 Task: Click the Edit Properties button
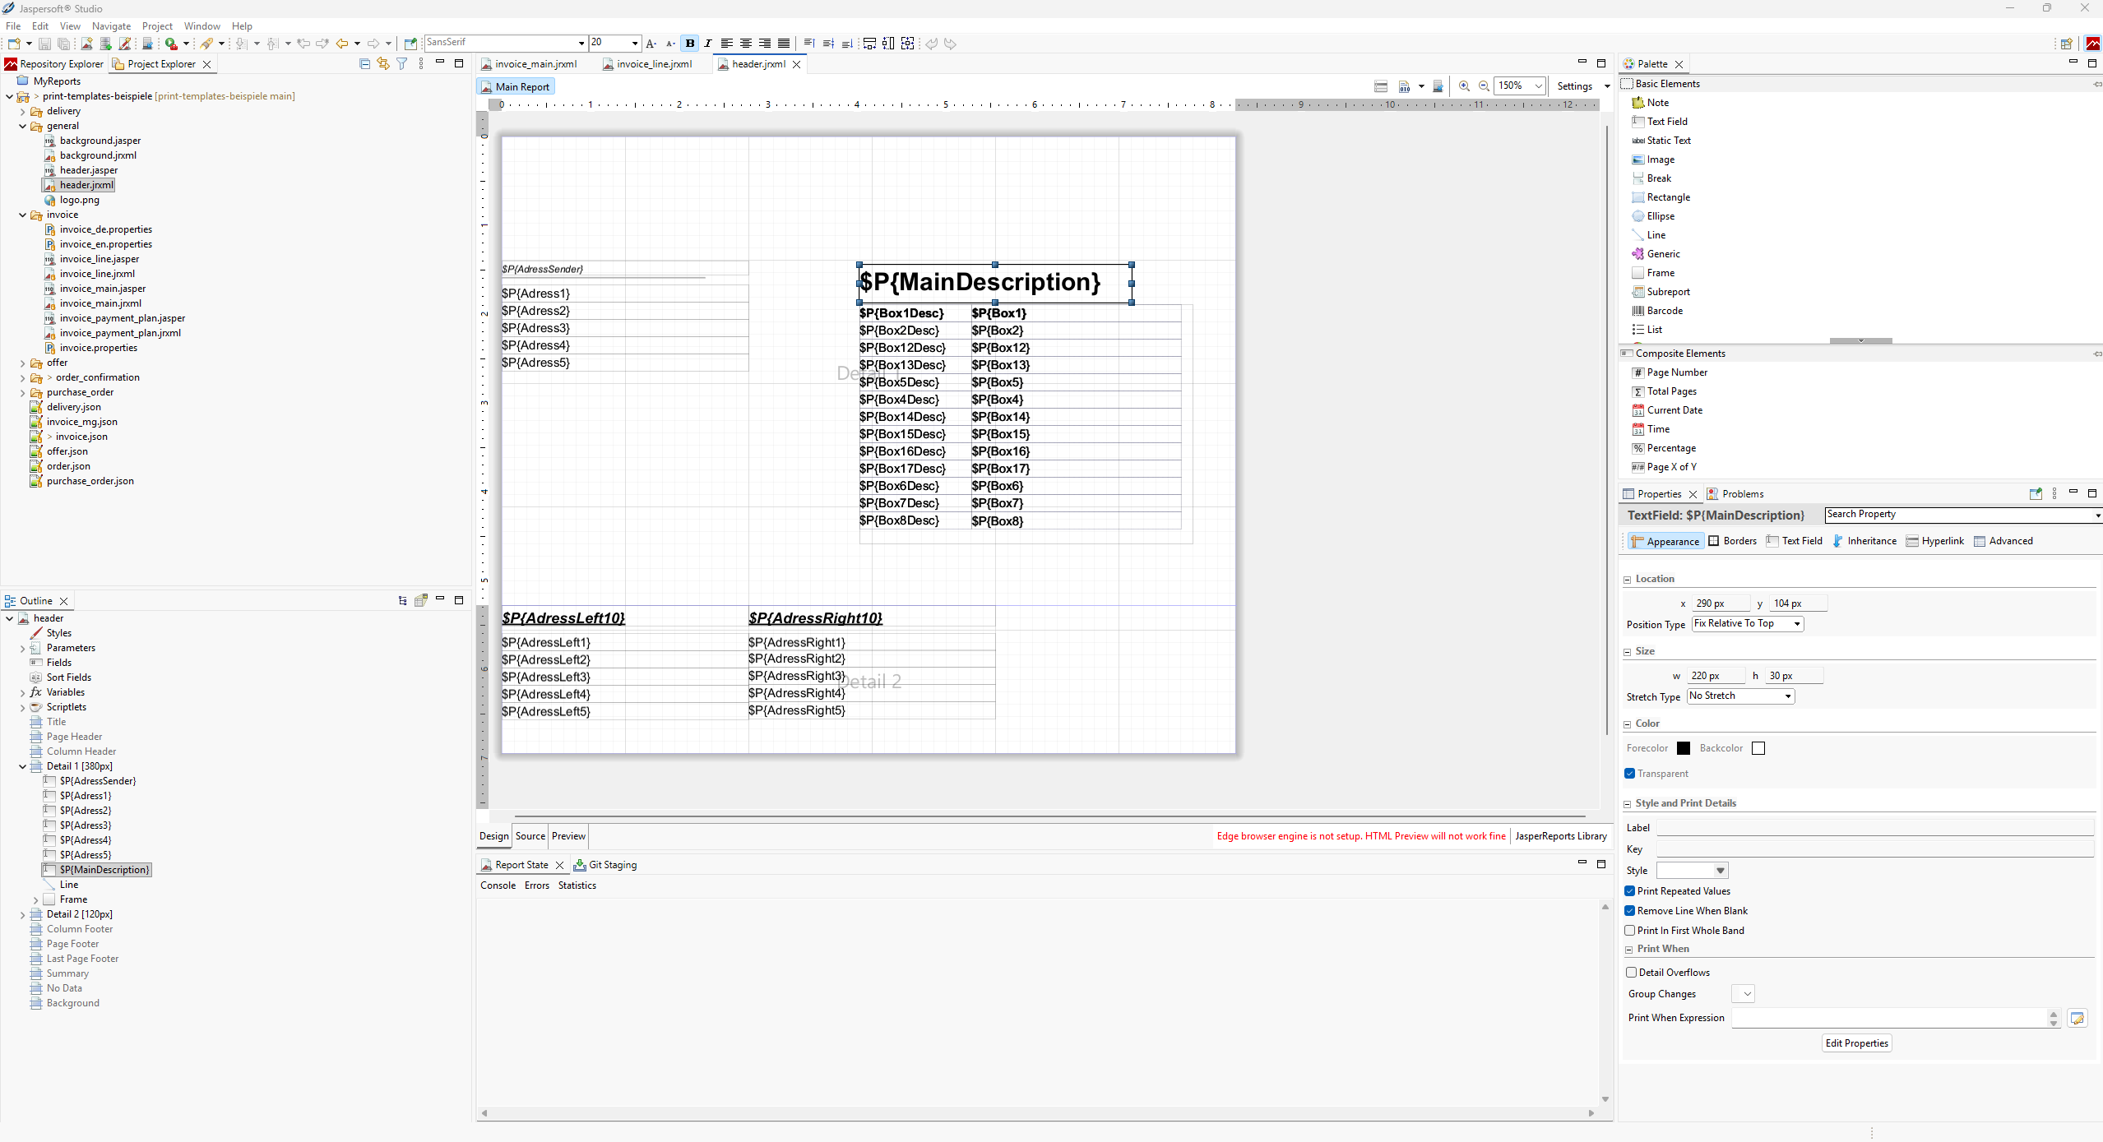coord(1857,1043)
